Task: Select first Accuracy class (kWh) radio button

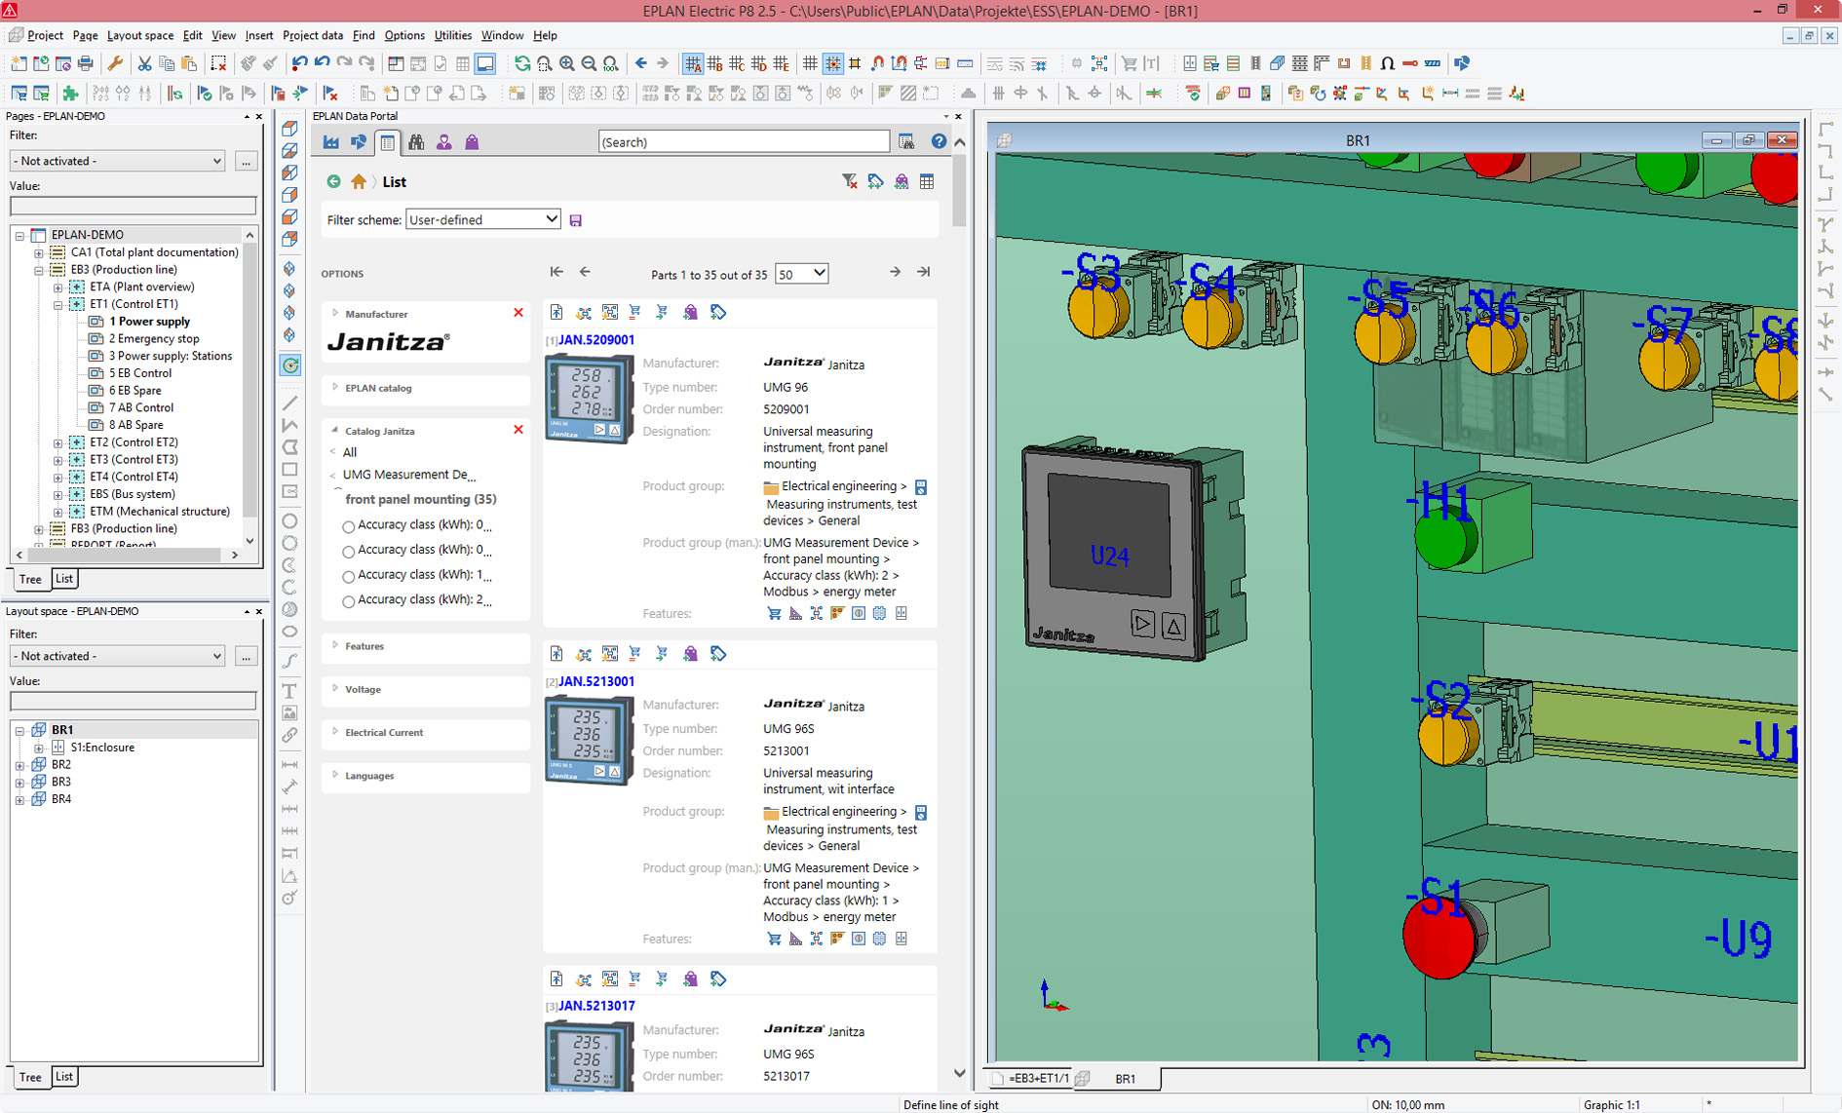Action: tap(348, 526)
